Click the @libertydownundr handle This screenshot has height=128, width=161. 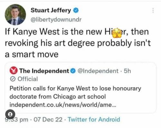point(56,20)
